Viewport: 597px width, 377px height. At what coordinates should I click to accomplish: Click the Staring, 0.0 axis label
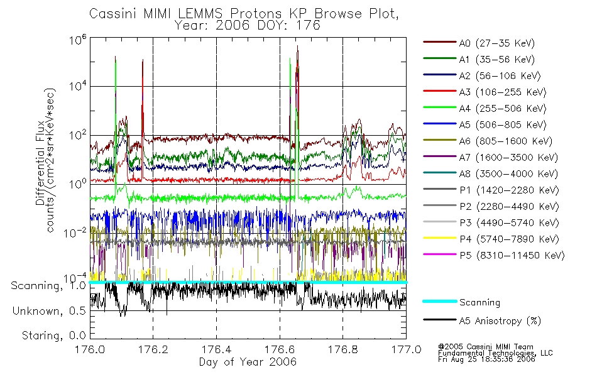[x=53, y=336]
